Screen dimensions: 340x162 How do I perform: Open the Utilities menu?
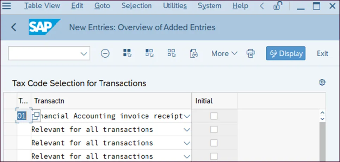(x=175, y=6)
